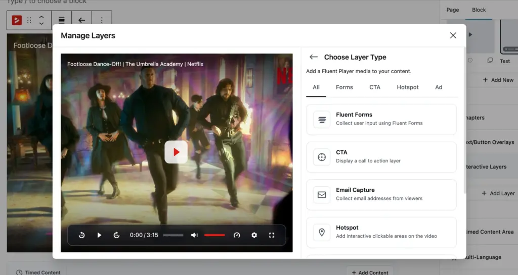The width and height of the screenshot is (518, 275).
Task: Open the video player settings gear
Action: (254, 235)
